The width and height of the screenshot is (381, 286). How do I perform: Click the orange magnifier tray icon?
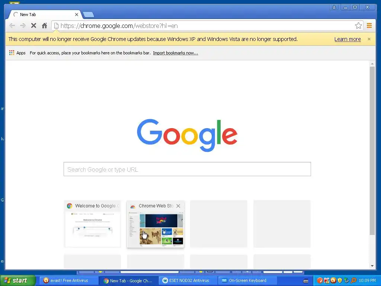tap(353, 280)
